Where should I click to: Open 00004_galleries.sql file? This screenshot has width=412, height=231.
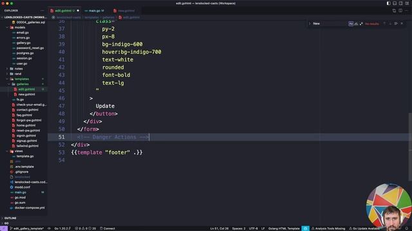pos(30,22)
